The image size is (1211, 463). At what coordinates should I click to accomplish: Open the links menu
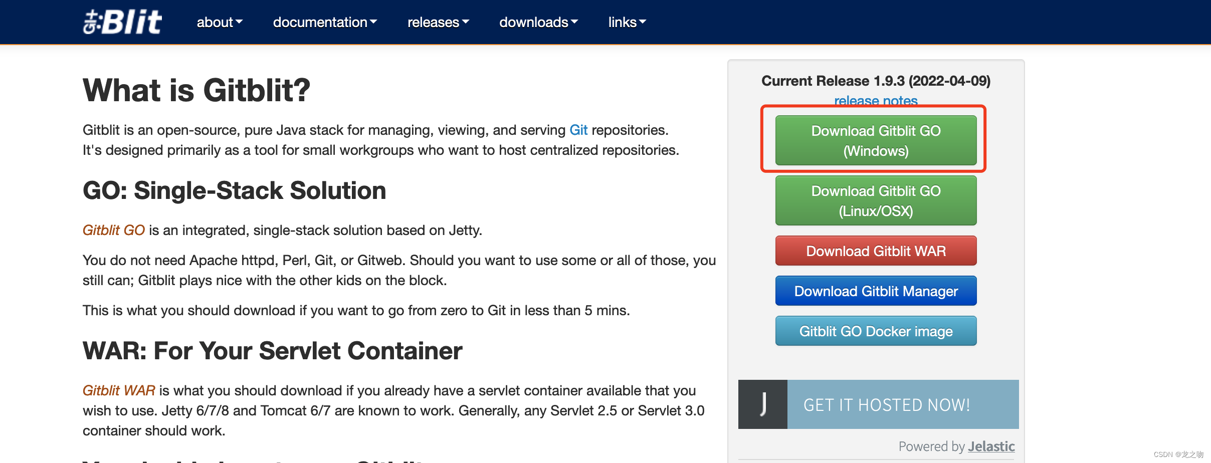[x=627, y=22]
